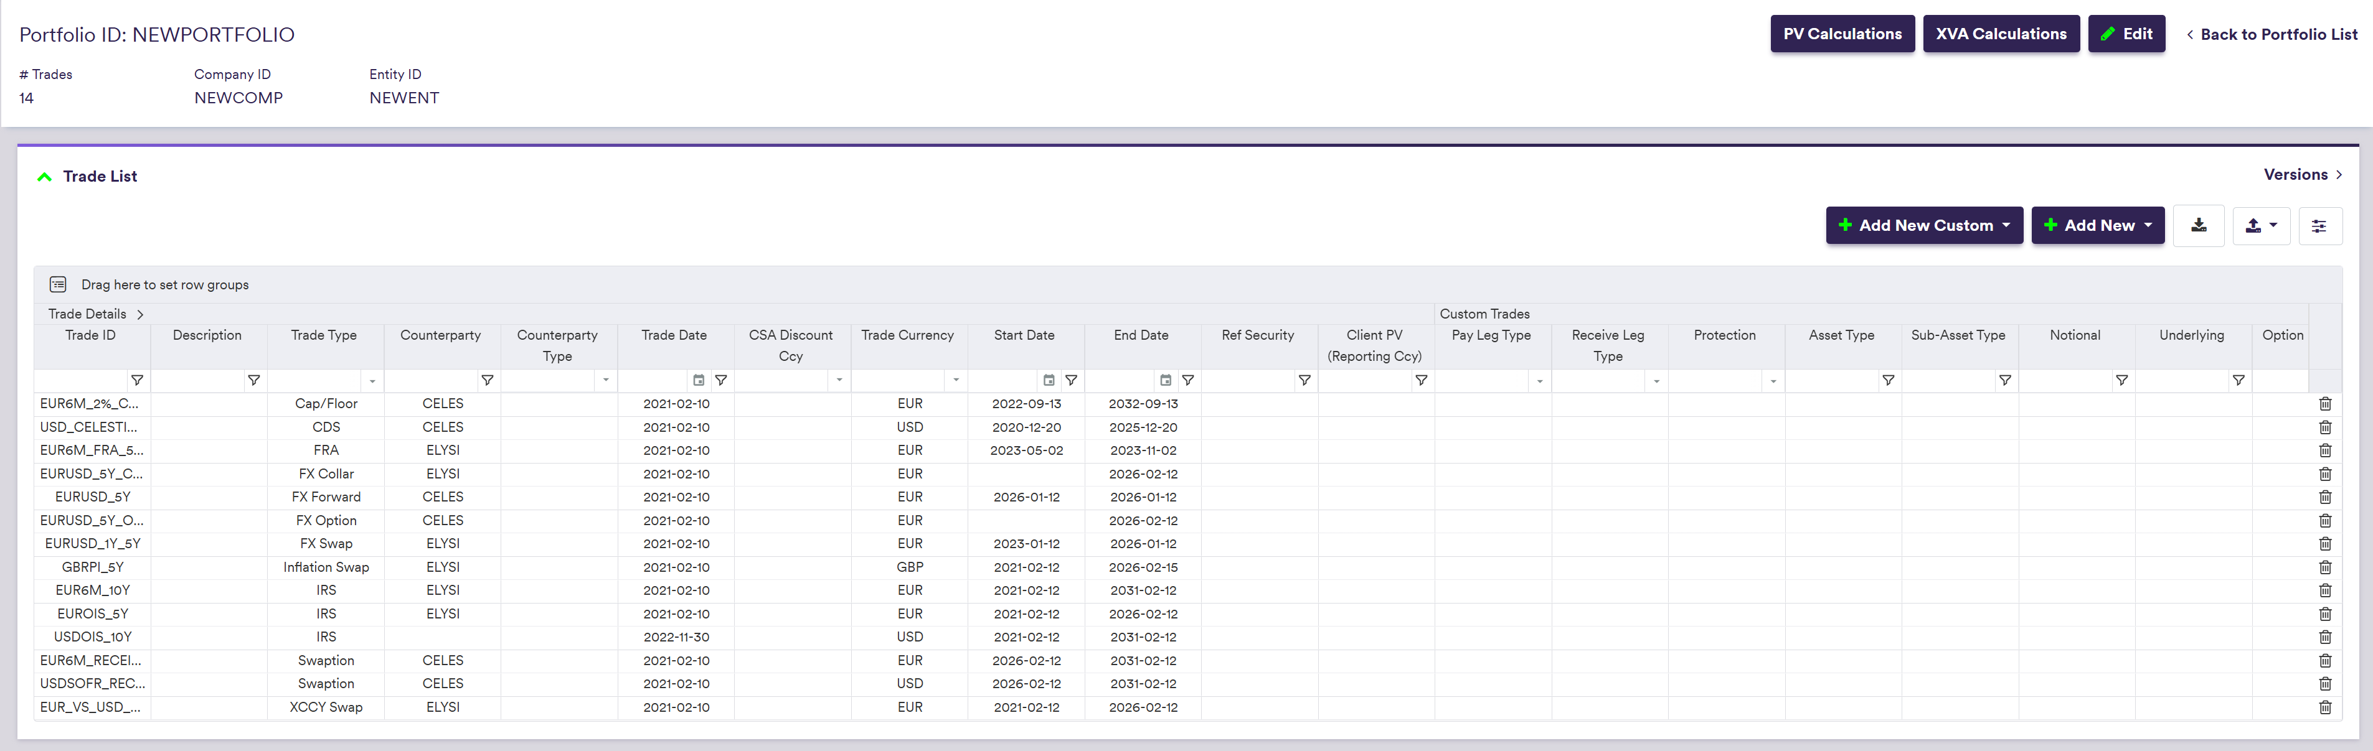The width and height of the screenshot is (2373, 751).
Task: Click trash icon for USDOIS_10Y row
Action: pyautogui.click(x=2324, y=637)
